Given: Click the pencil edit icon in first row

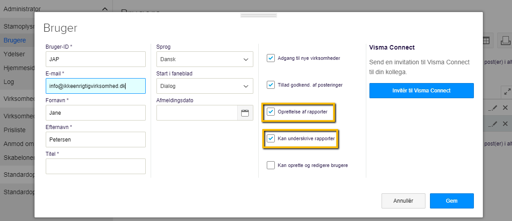Looking at the screenshot, I should tap(493, 108).
